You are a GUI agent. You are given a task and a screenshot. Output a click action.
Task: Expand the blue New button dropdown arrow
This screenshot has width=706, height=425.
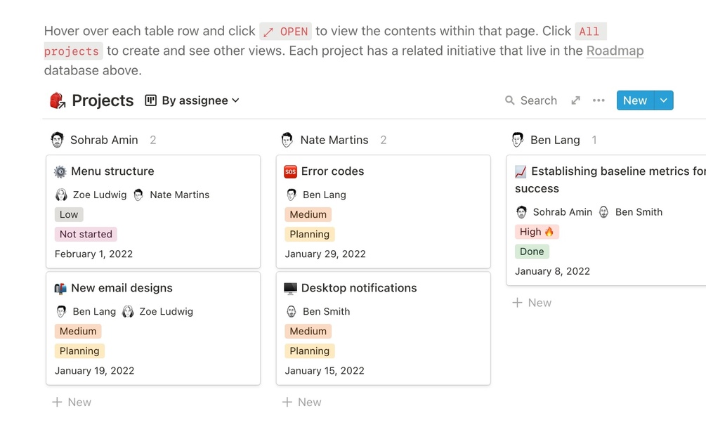click(x=664, y=100)
